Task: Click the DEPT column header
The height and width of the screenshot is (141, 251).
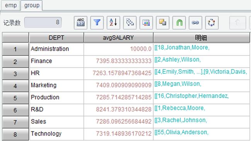Action: tap(56, 38)
